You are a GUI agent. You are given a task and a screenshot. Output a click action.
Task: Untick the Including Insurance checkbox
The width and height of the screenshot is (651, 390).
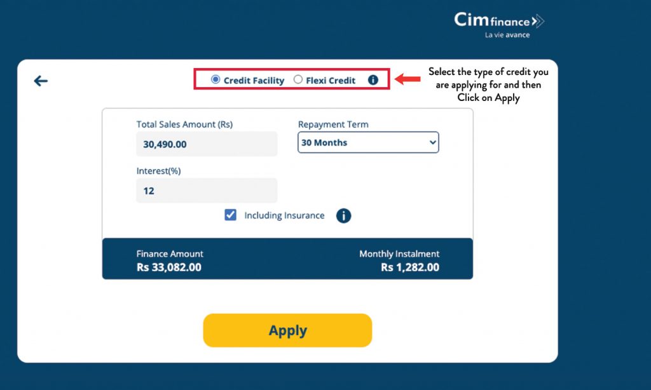[x=230, y=215]
